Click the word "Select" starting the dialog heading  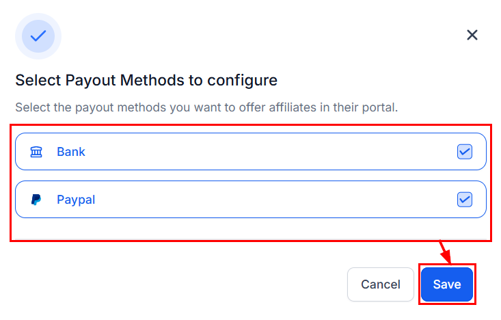(38, 80)
